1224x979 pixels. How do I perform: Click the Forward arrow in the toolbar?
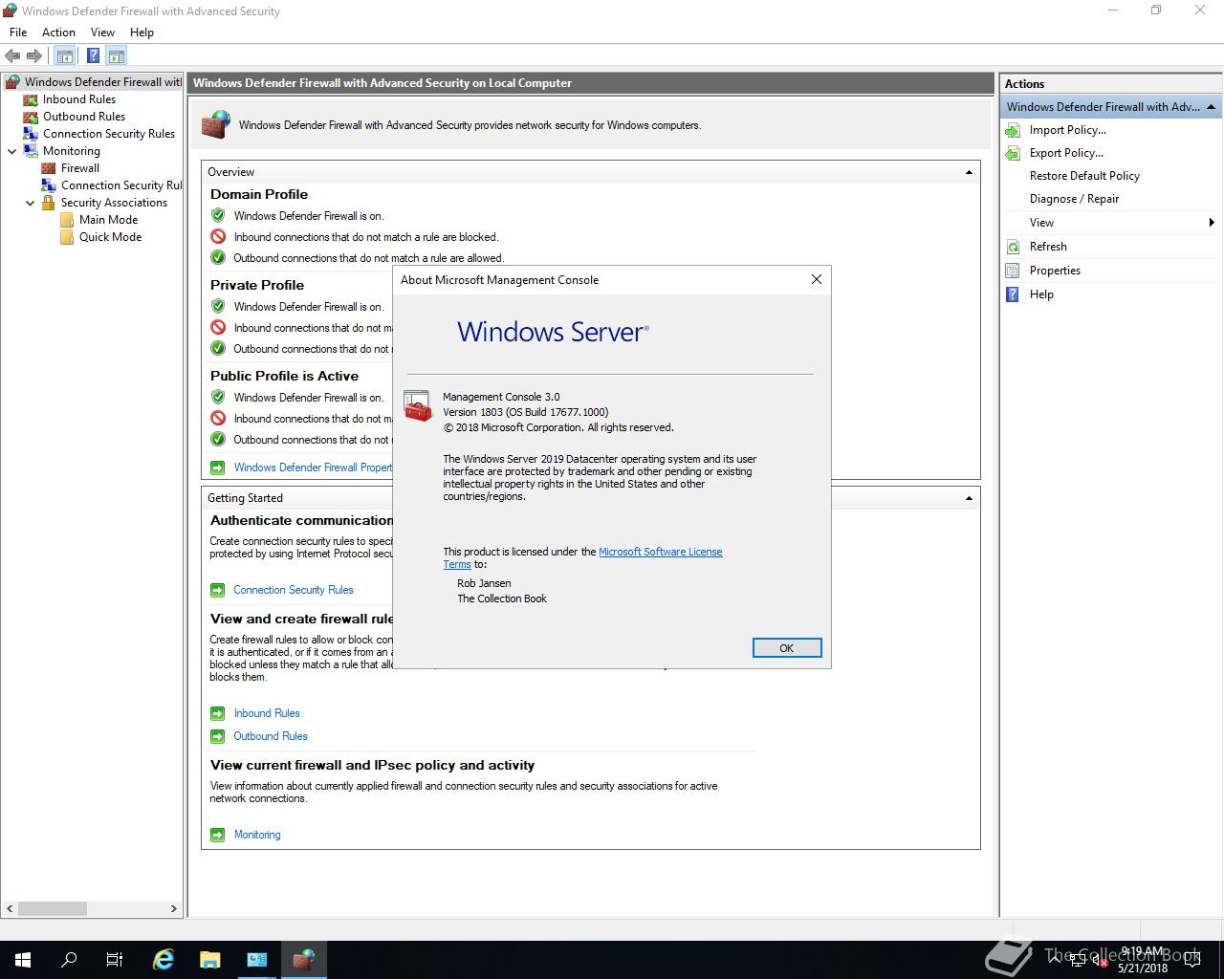coord(34,55)
